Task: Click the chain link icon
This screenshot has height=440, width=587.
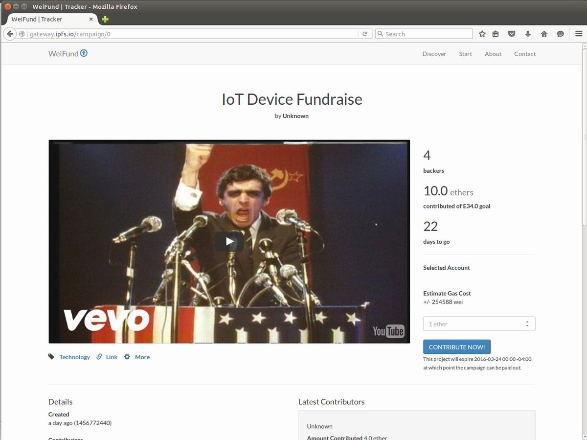Action: (x=99, y=357)
